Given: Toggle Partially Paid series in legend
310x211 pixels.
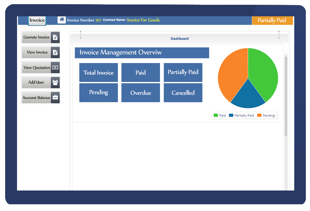Looking at the screenshot, I should (241, 116).
